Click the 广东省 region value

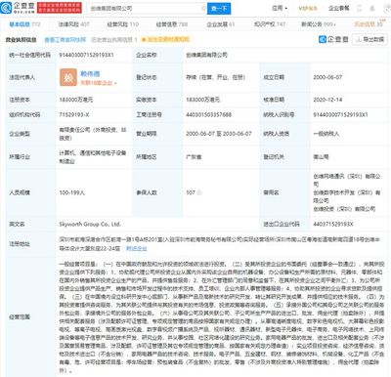194,157
